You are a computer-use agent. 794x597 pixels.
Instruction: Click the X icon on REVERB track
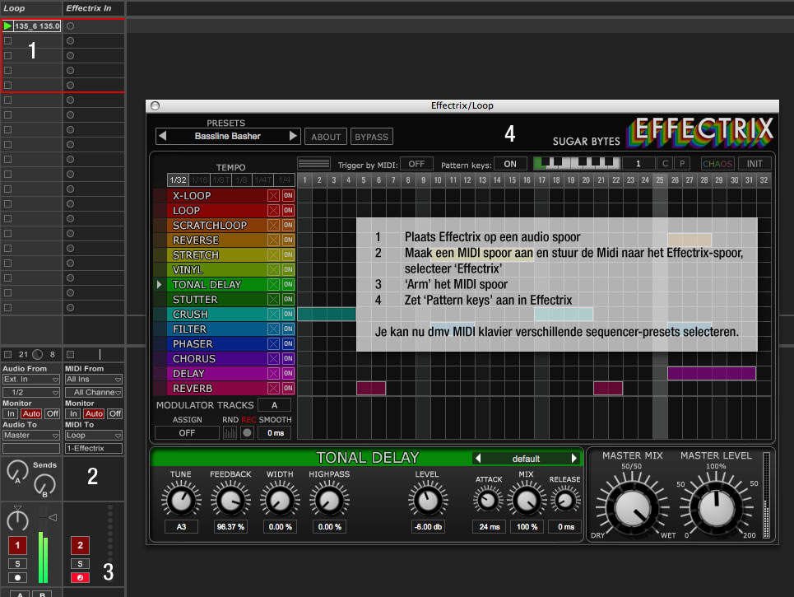[x=273, y=388]
